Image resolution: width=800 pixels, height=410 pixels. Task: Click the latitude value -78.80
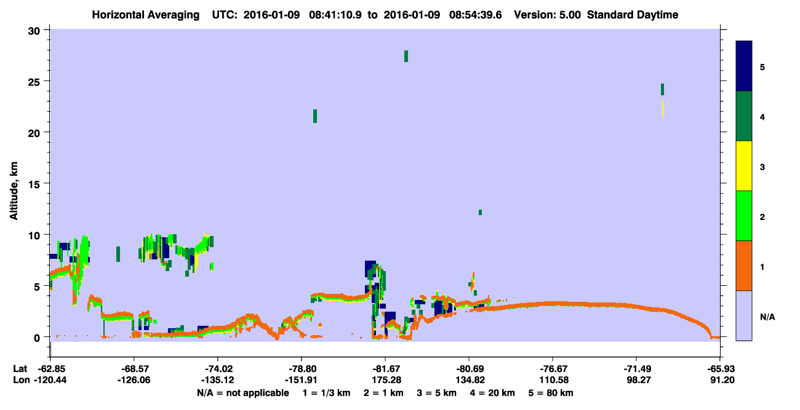tap(301, 369)
